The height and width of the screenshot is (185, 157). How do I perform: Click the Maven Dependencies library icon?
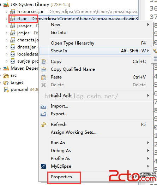point(6,68)
